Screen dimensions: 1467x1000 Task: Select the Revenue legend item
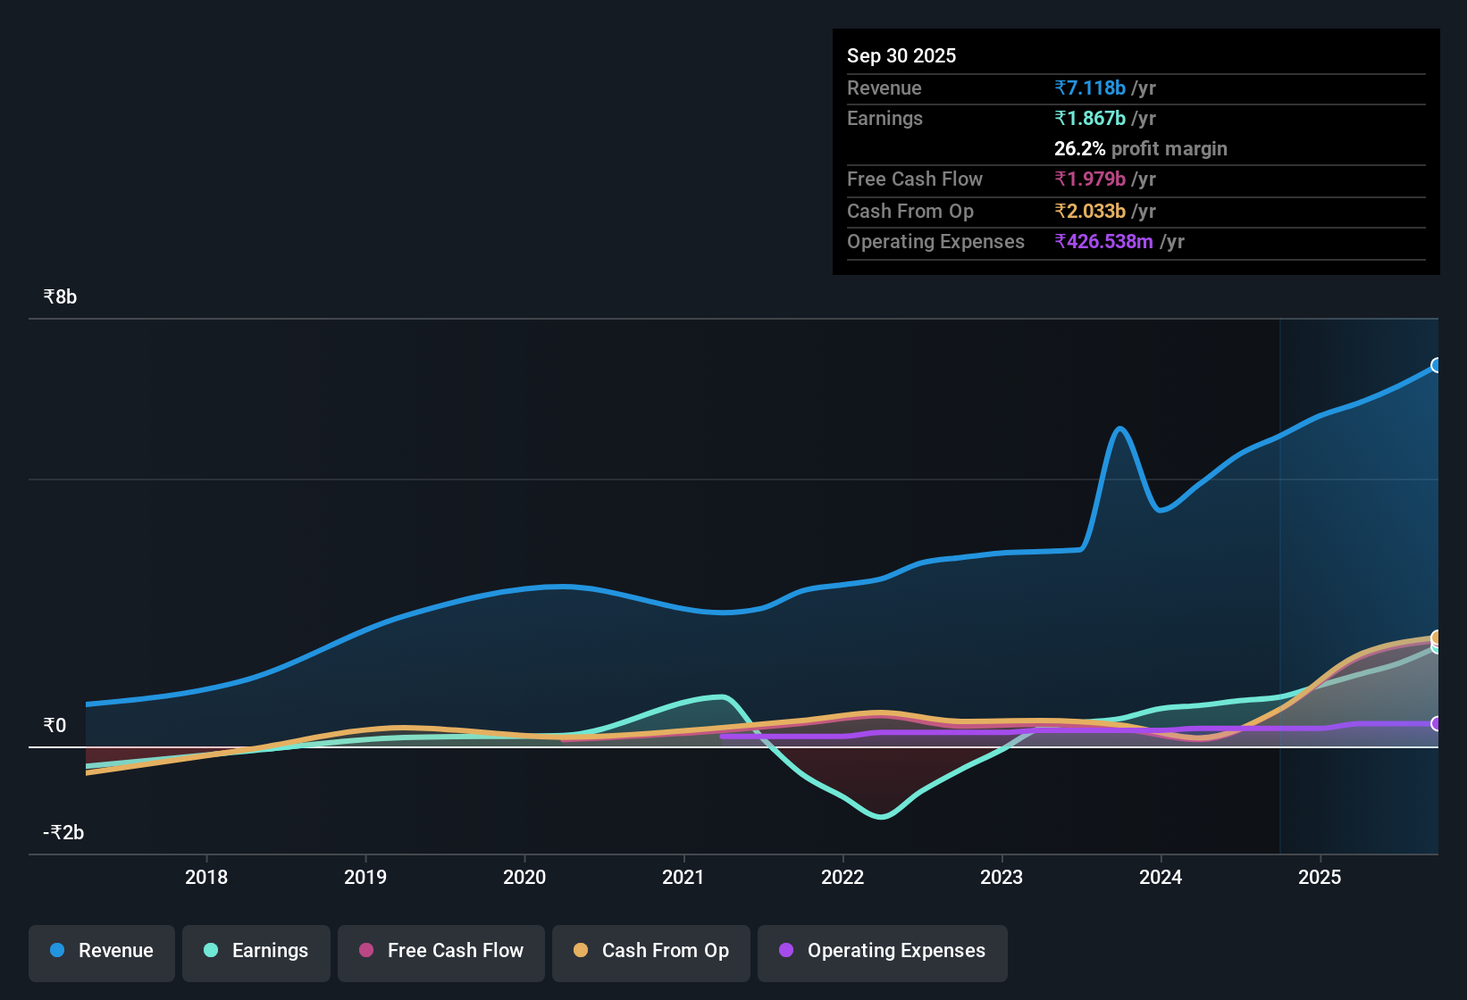pyautogui.click(x=101, y=951)
